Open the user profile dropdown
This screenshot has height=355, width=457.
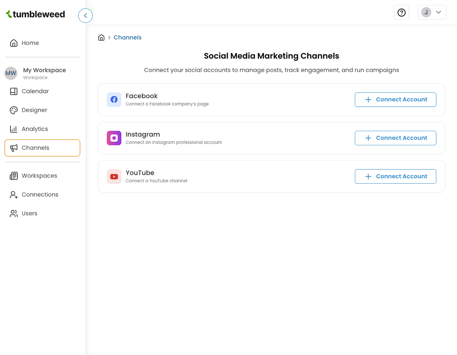pyautogui.click(x=431, y=12)
